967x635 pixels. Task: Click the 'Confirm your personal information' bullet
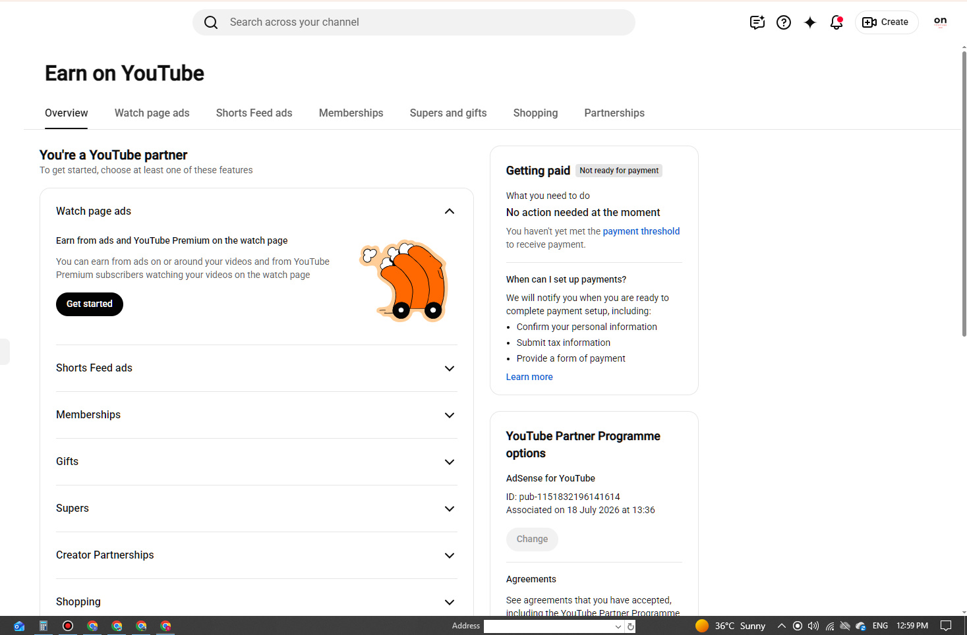pos(587,327)
